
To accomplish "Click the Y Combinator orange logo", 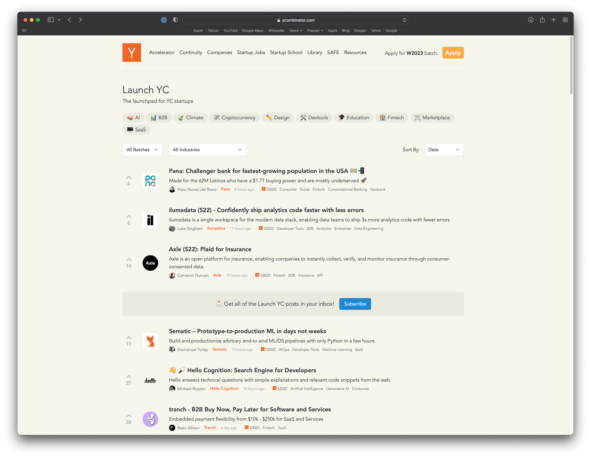I will pos(132,53).
